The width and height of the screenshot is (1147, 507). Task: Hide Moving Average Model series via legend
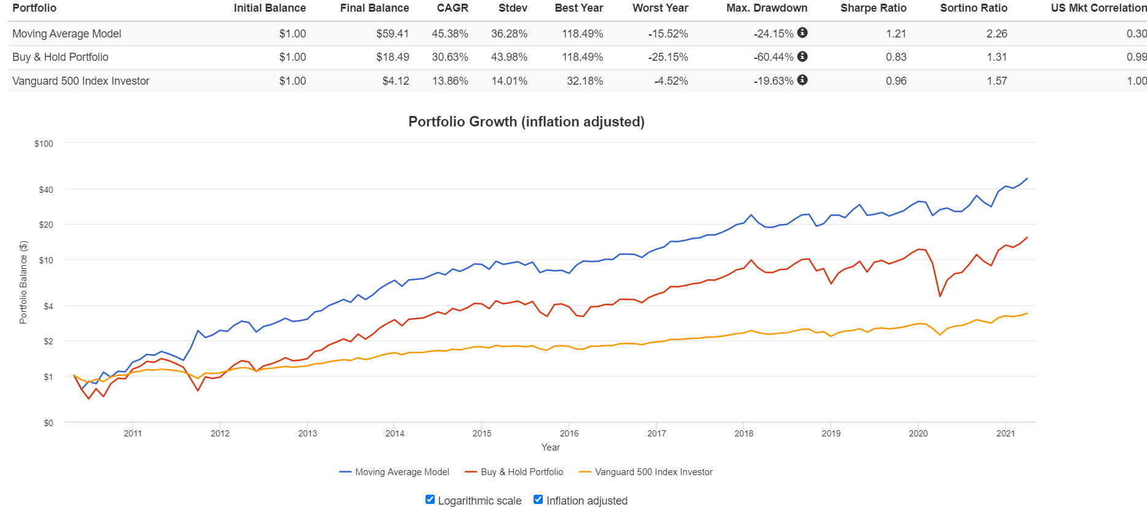click(x=402, y=472)
